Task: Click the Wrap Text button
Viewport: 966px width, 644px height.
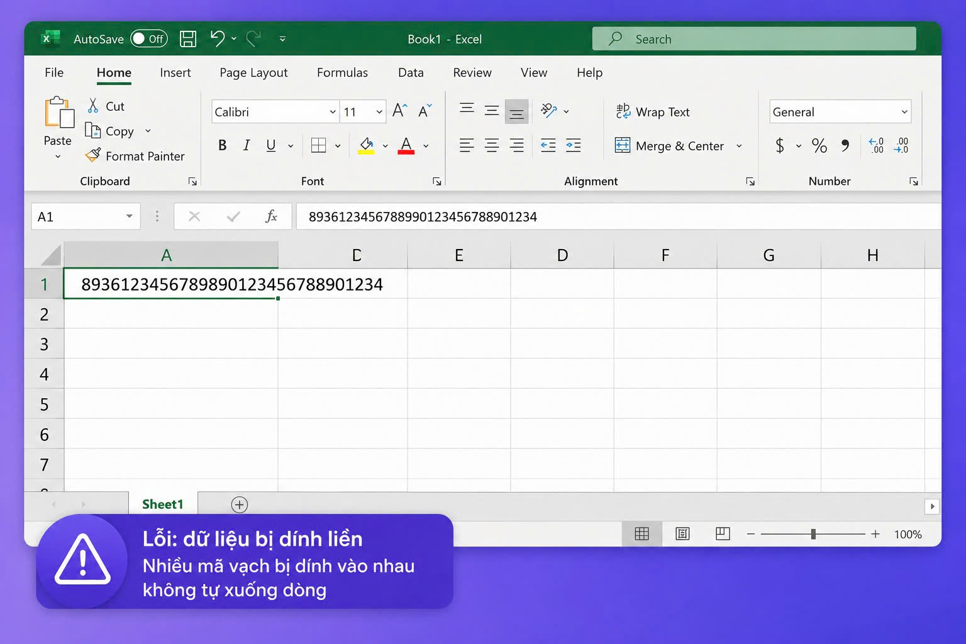Action: pos(653,111)
